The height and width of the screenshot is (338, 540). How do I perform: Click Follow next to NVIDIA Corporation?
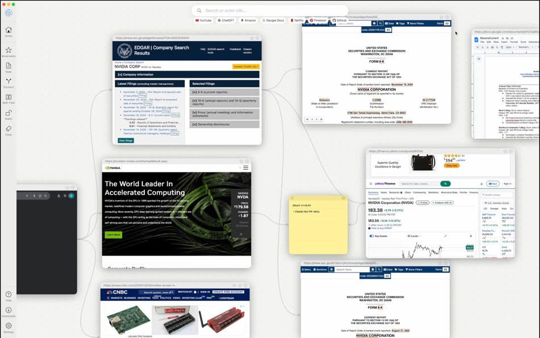(422, 203)
